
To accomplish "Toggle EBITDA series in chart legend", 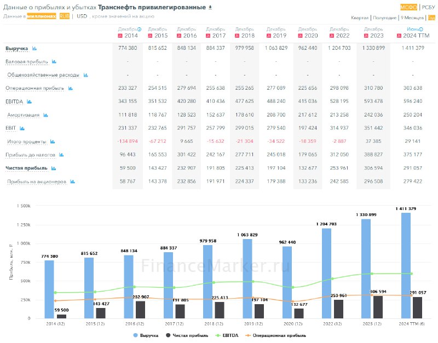I will [227, 335].
